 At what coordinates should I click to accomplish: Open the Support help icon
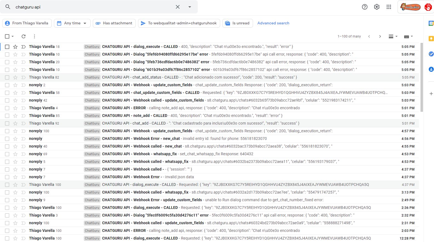tap(365, 7)
